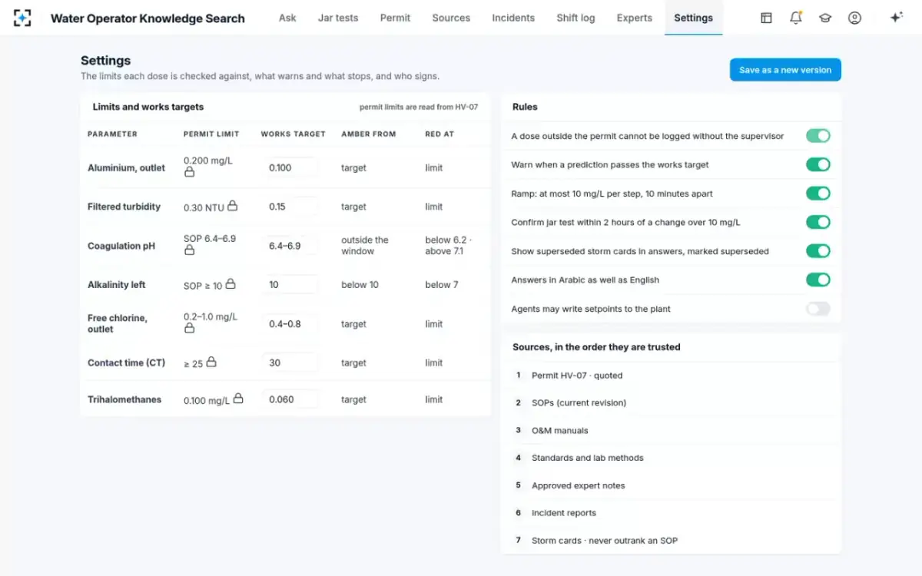Open the Sources tab

point(451,18)
